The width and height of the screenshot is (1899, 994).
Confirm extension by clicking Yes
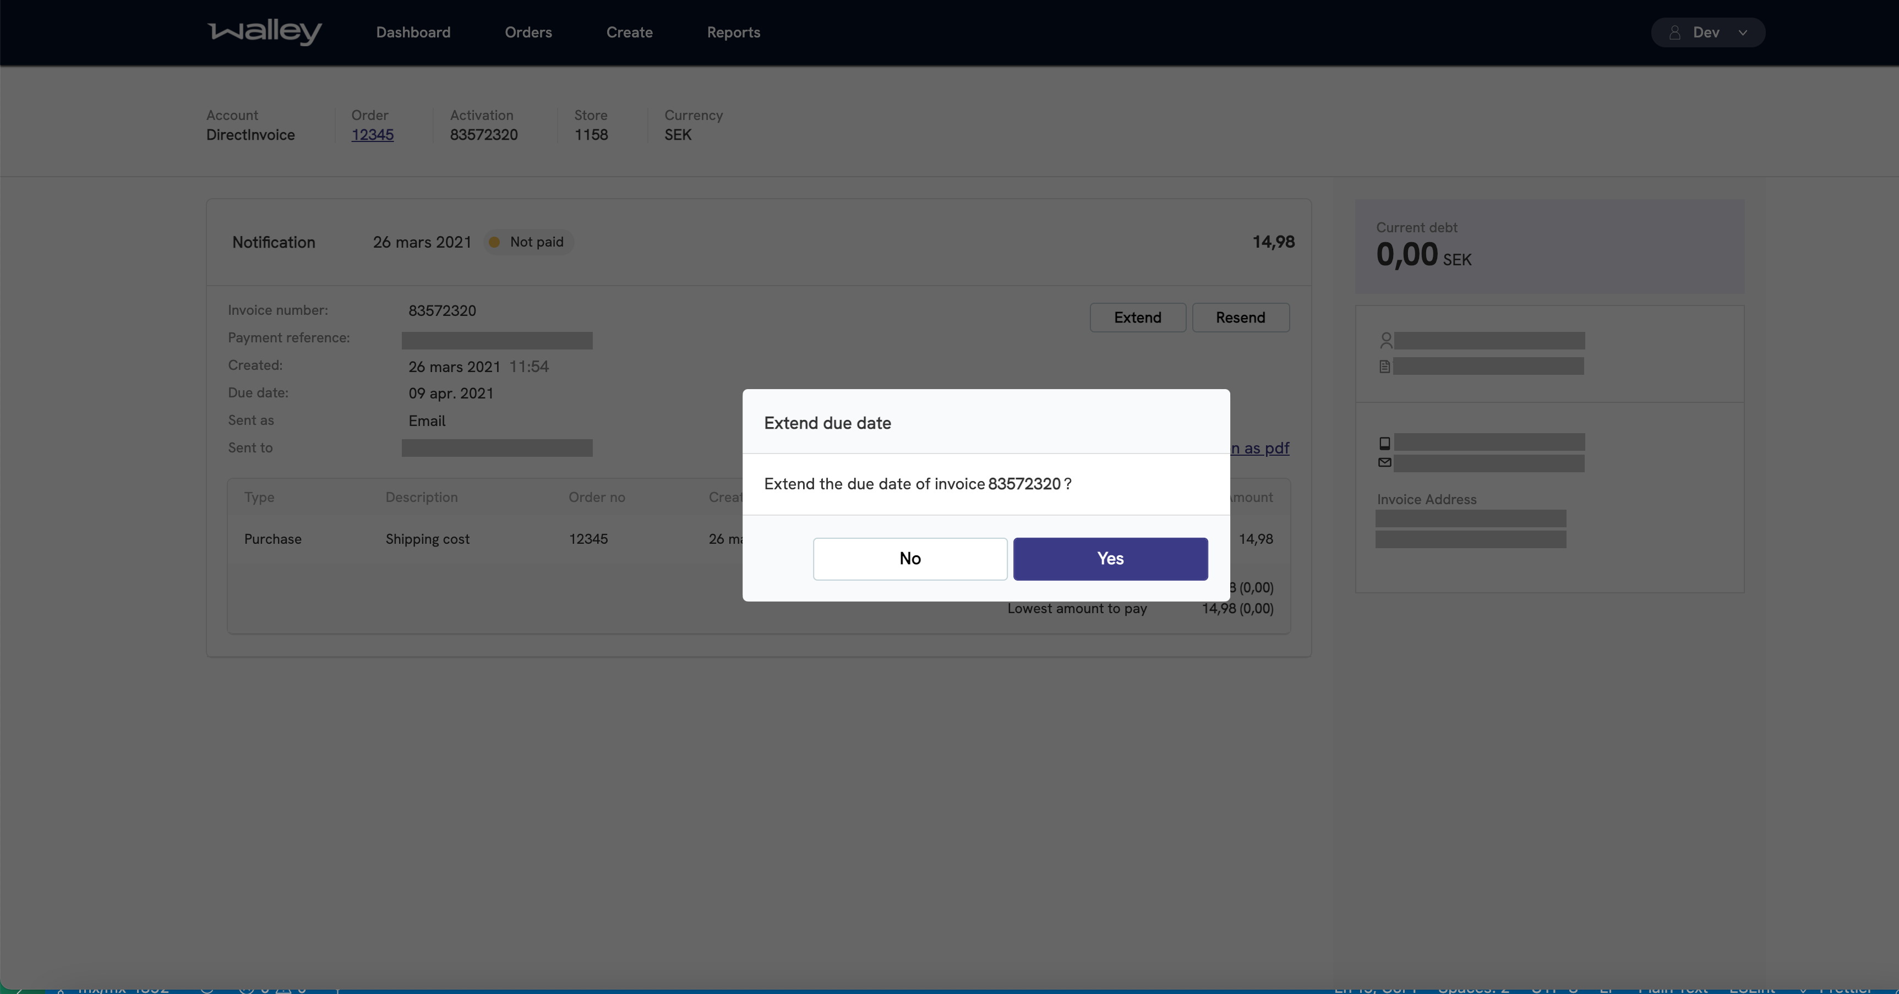click(x=1110, y=558)
